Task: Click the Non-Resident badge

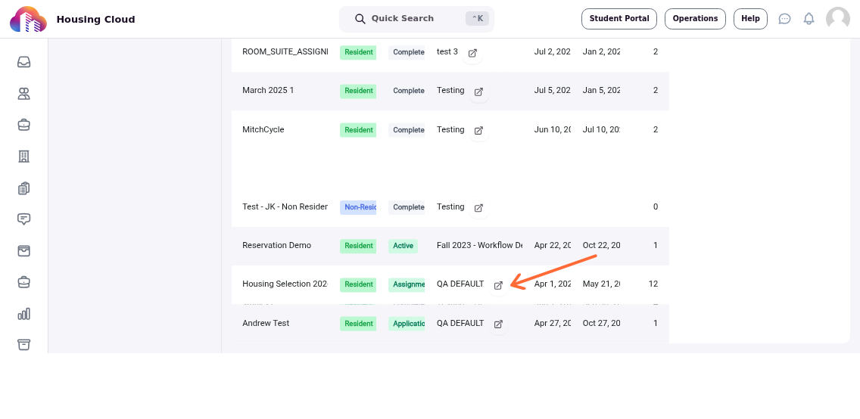Action: [x=358, y=207]
